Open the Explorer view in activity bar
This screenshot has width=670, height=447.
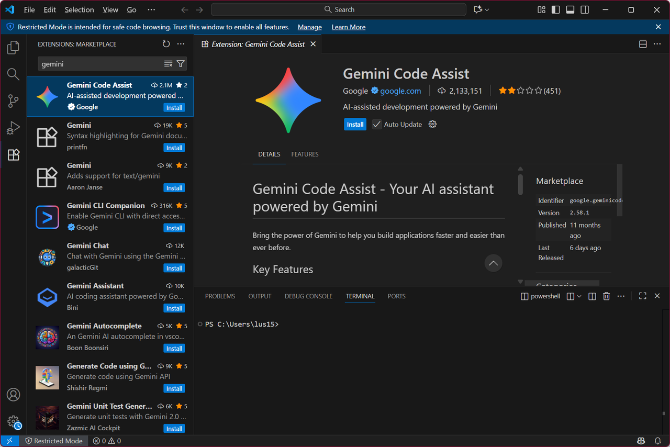tap(13, 48)
